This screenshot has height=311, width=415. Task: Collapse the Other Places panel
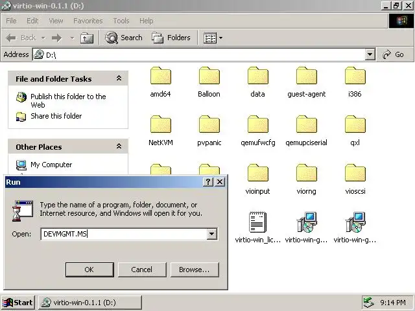coord(119,146)
